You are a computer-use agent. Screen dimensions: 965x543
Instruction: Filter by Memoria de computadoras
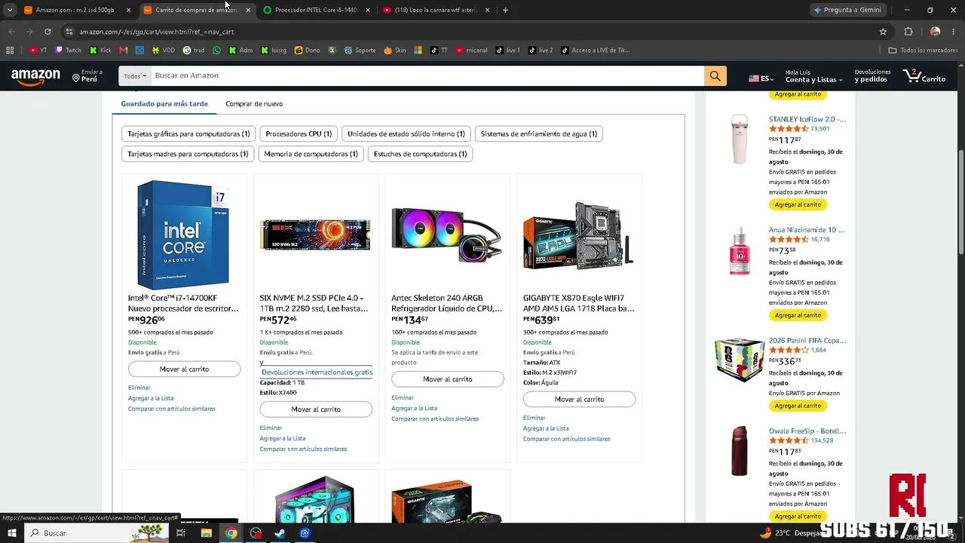point(311,154)
